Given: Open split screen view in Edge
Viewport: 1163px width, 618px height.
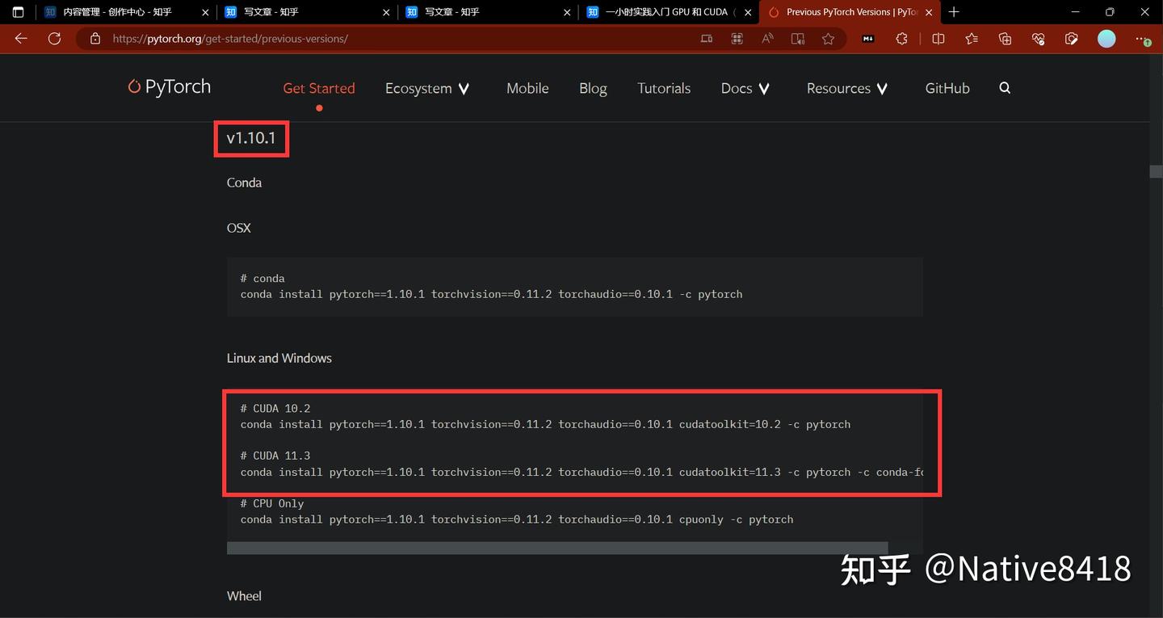Looking at the screenshot, I should (x=938, y=38).
